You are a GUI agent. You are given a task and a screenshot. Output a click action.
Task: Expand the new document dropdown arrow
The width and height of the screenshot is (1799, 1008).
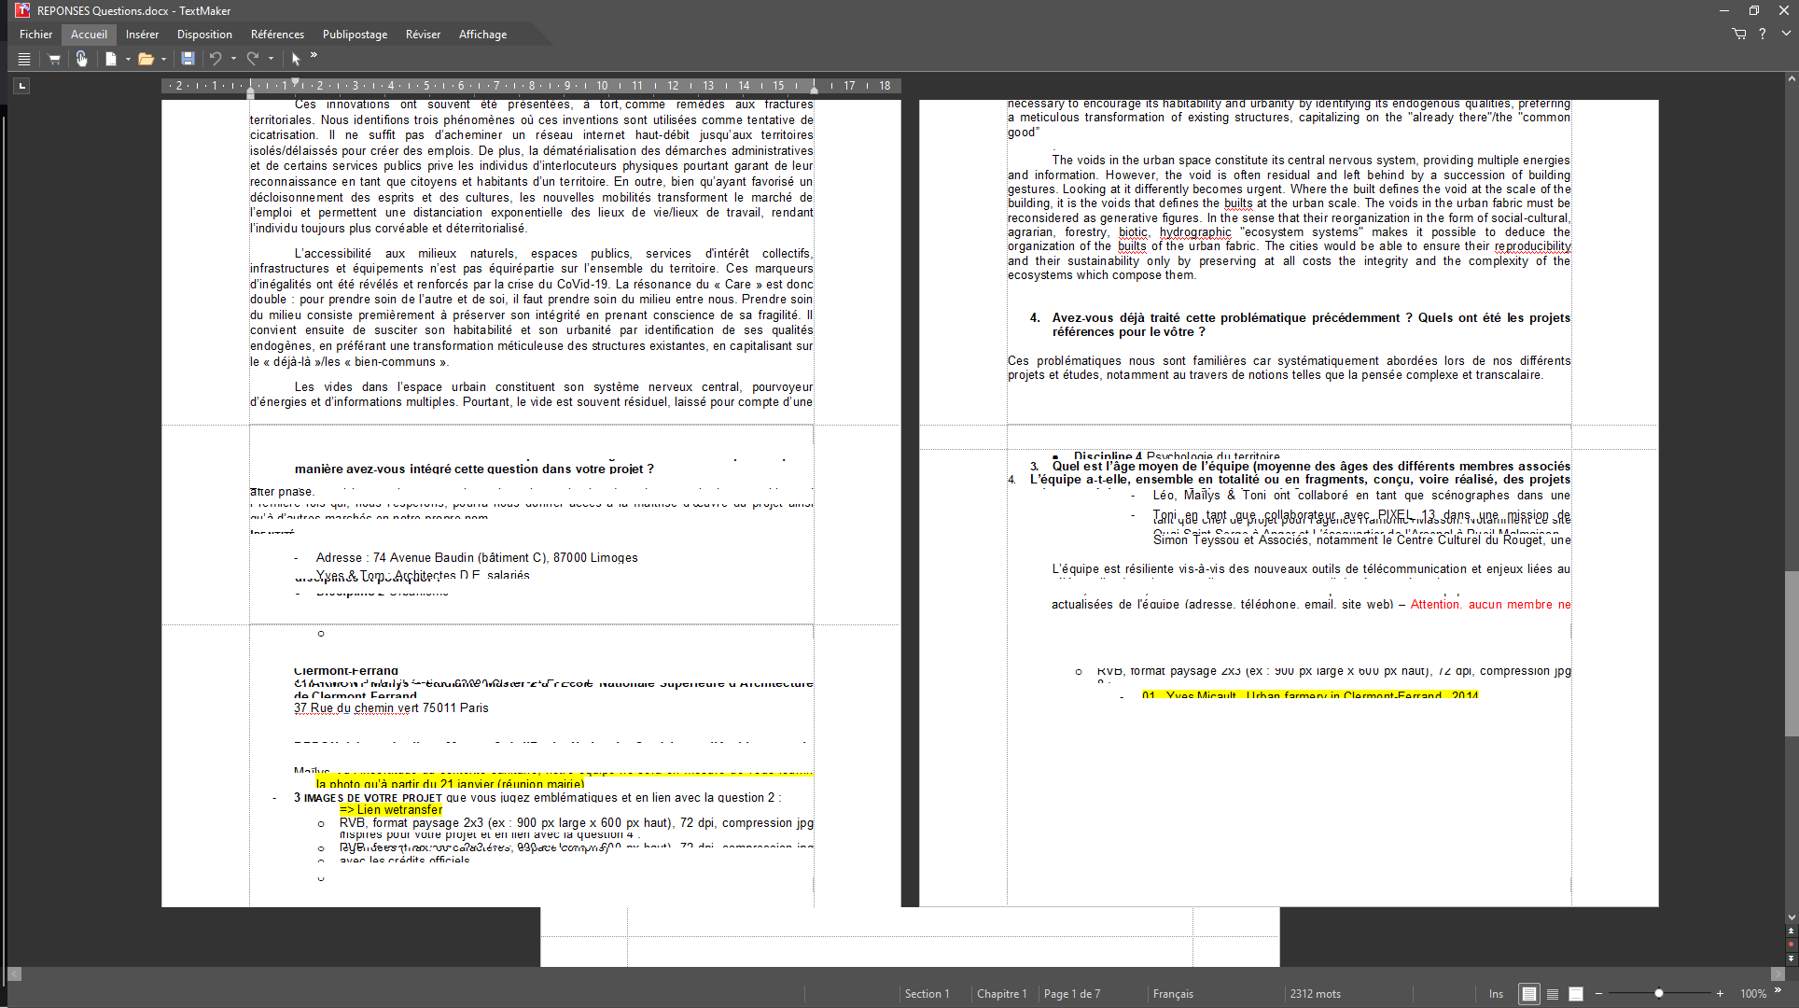pos(128,59)
